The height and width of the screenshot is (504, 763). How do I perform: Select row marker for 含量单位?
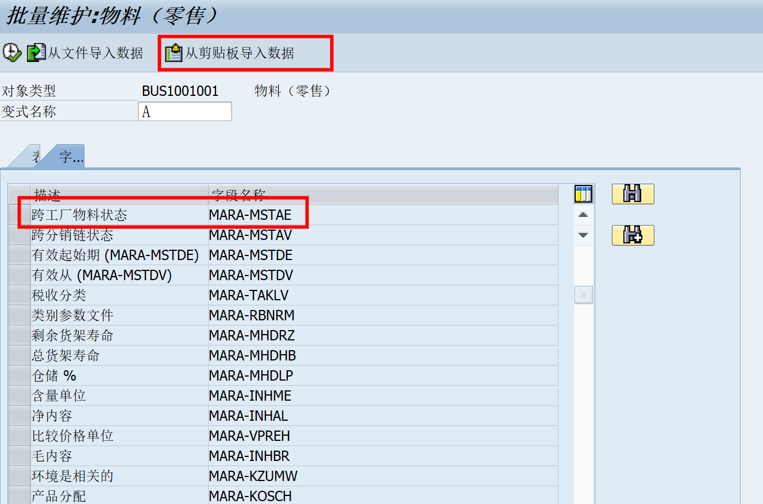[20, 396]
